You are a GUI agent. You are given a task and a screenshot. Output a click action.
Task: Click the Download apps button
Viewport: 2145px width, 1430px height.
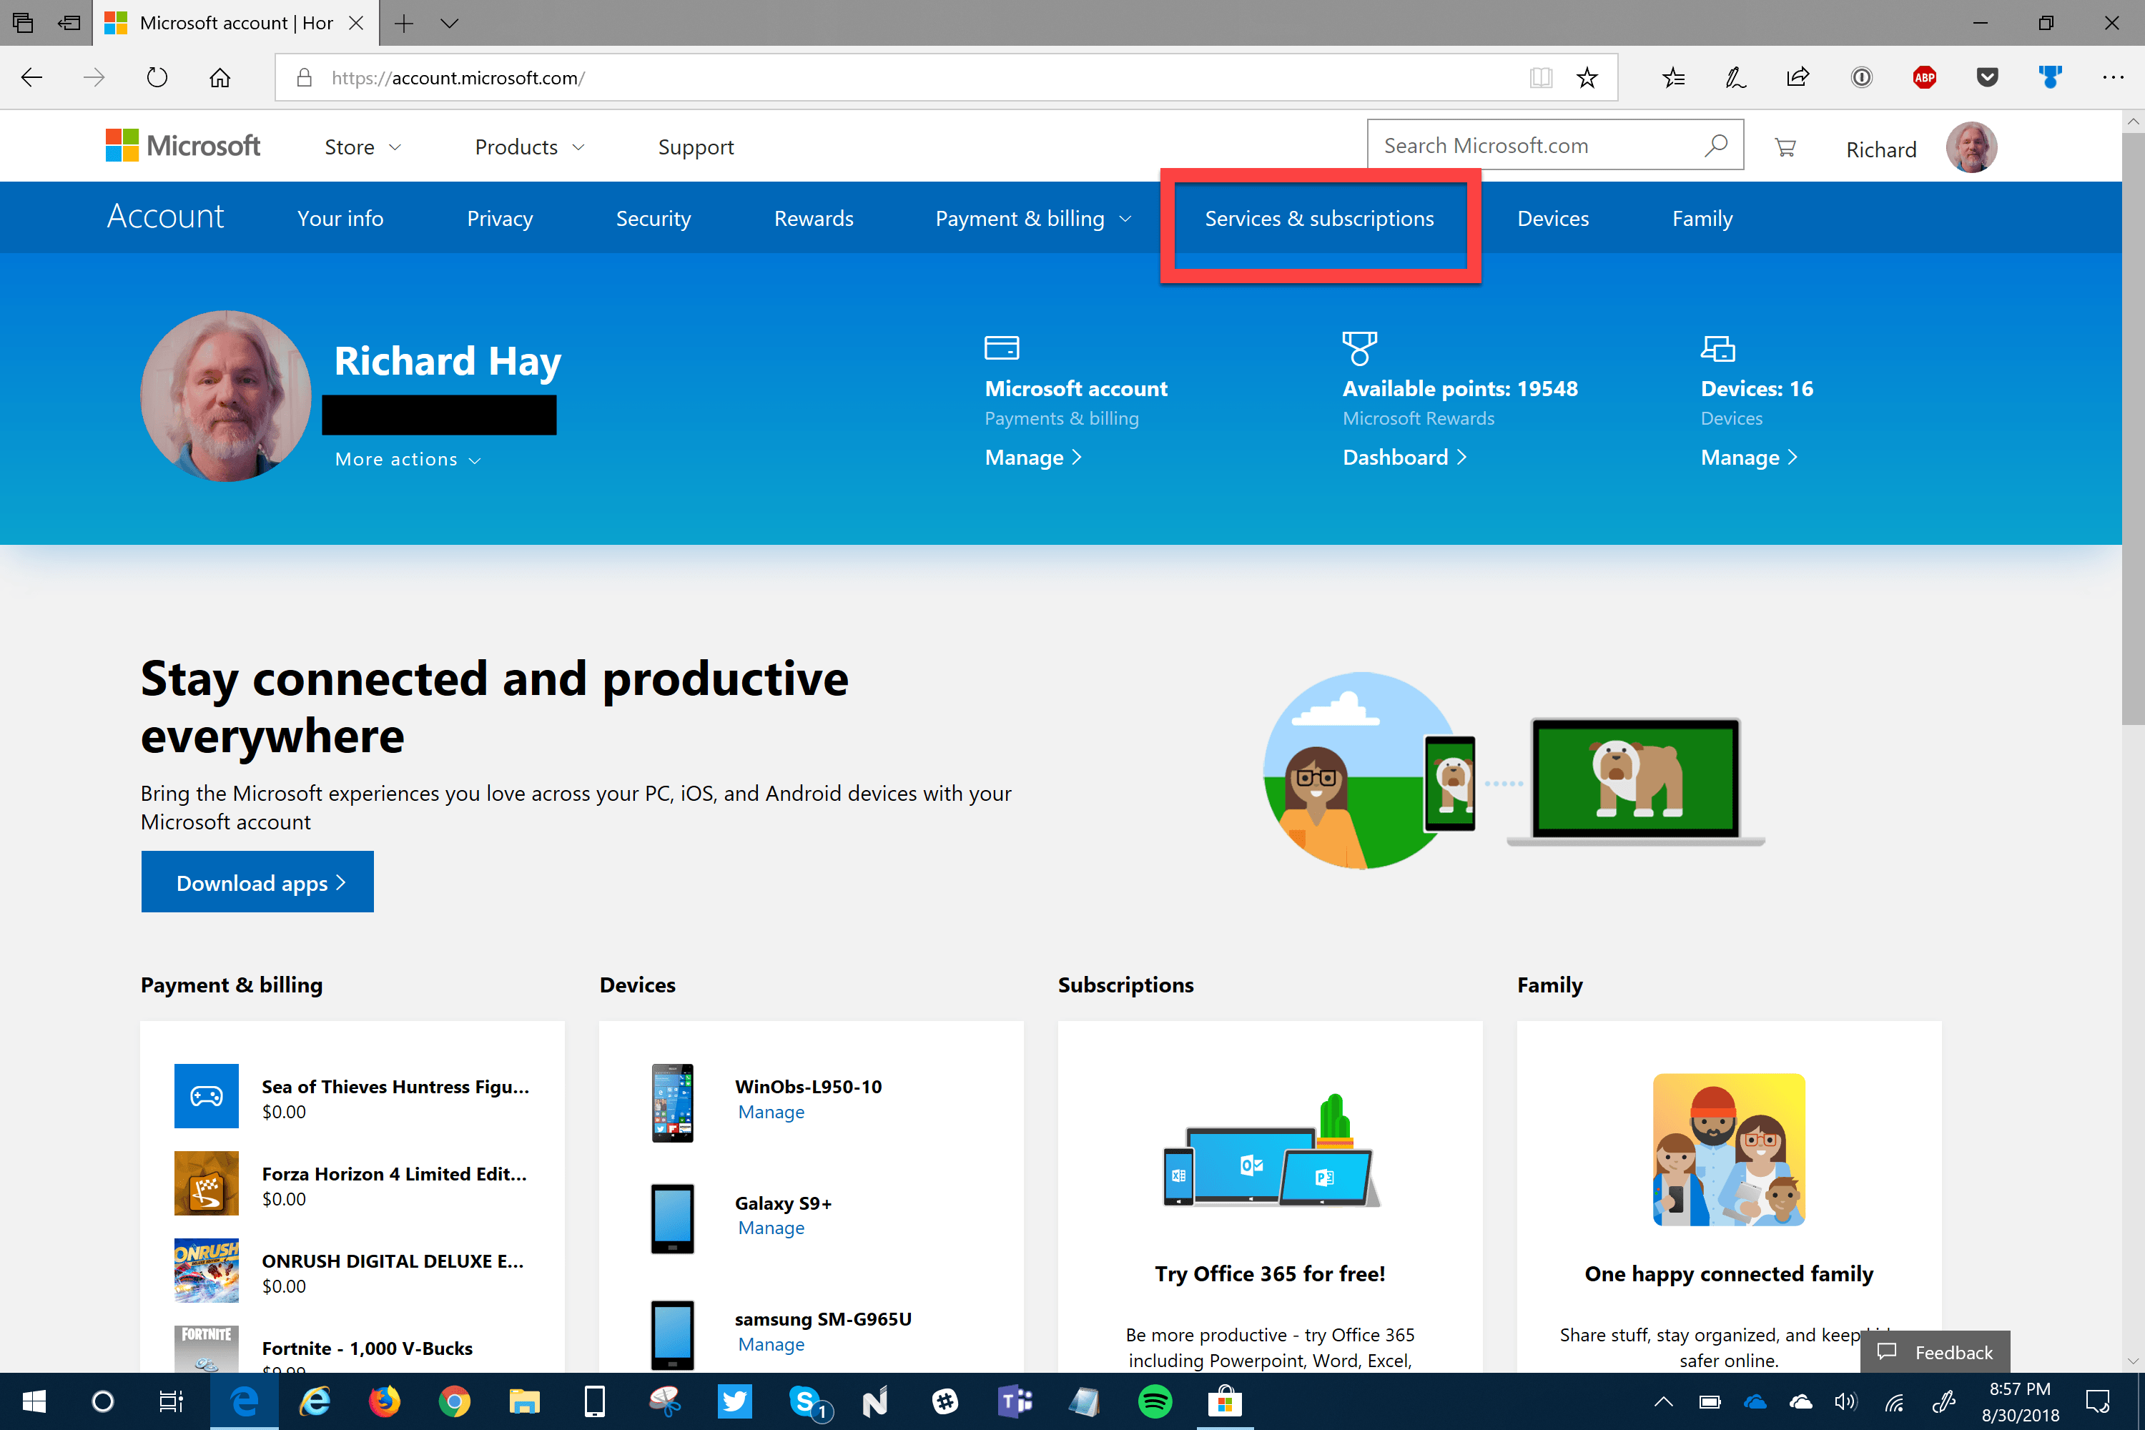tap(257, 881)
